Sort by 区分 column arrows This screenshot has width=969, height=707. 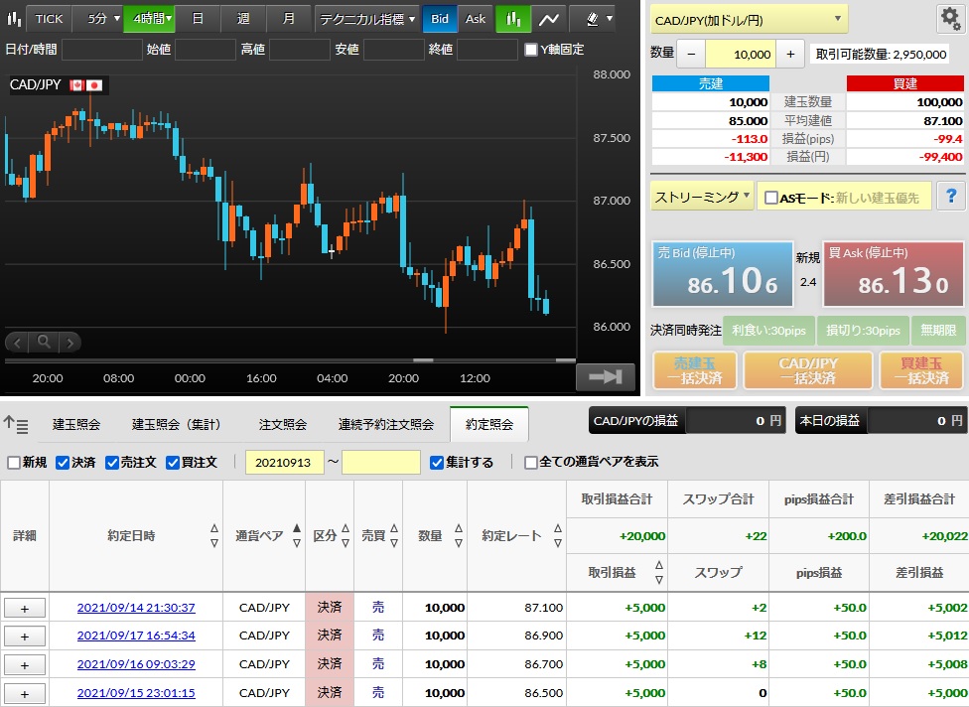tap(346, 535)
